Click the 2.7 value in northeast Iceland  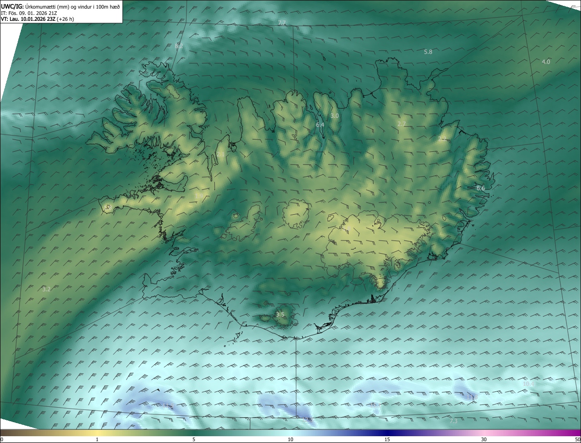coord(402,124)
